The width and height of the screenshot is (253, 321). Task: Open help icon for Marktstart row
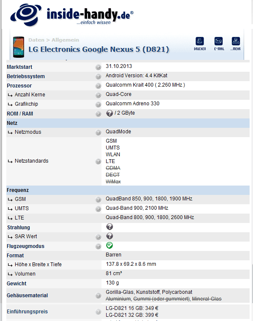(98, 67)
